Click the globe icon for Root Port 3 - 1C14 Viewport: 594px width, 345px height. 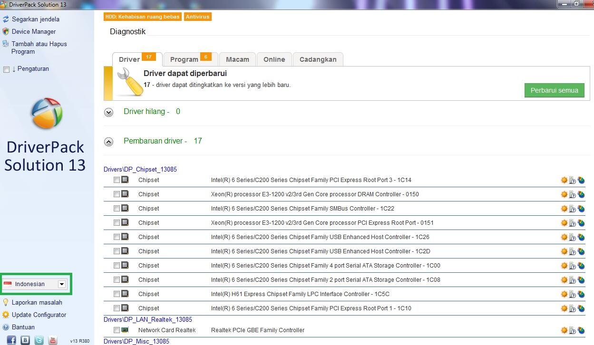coord(581,181)
